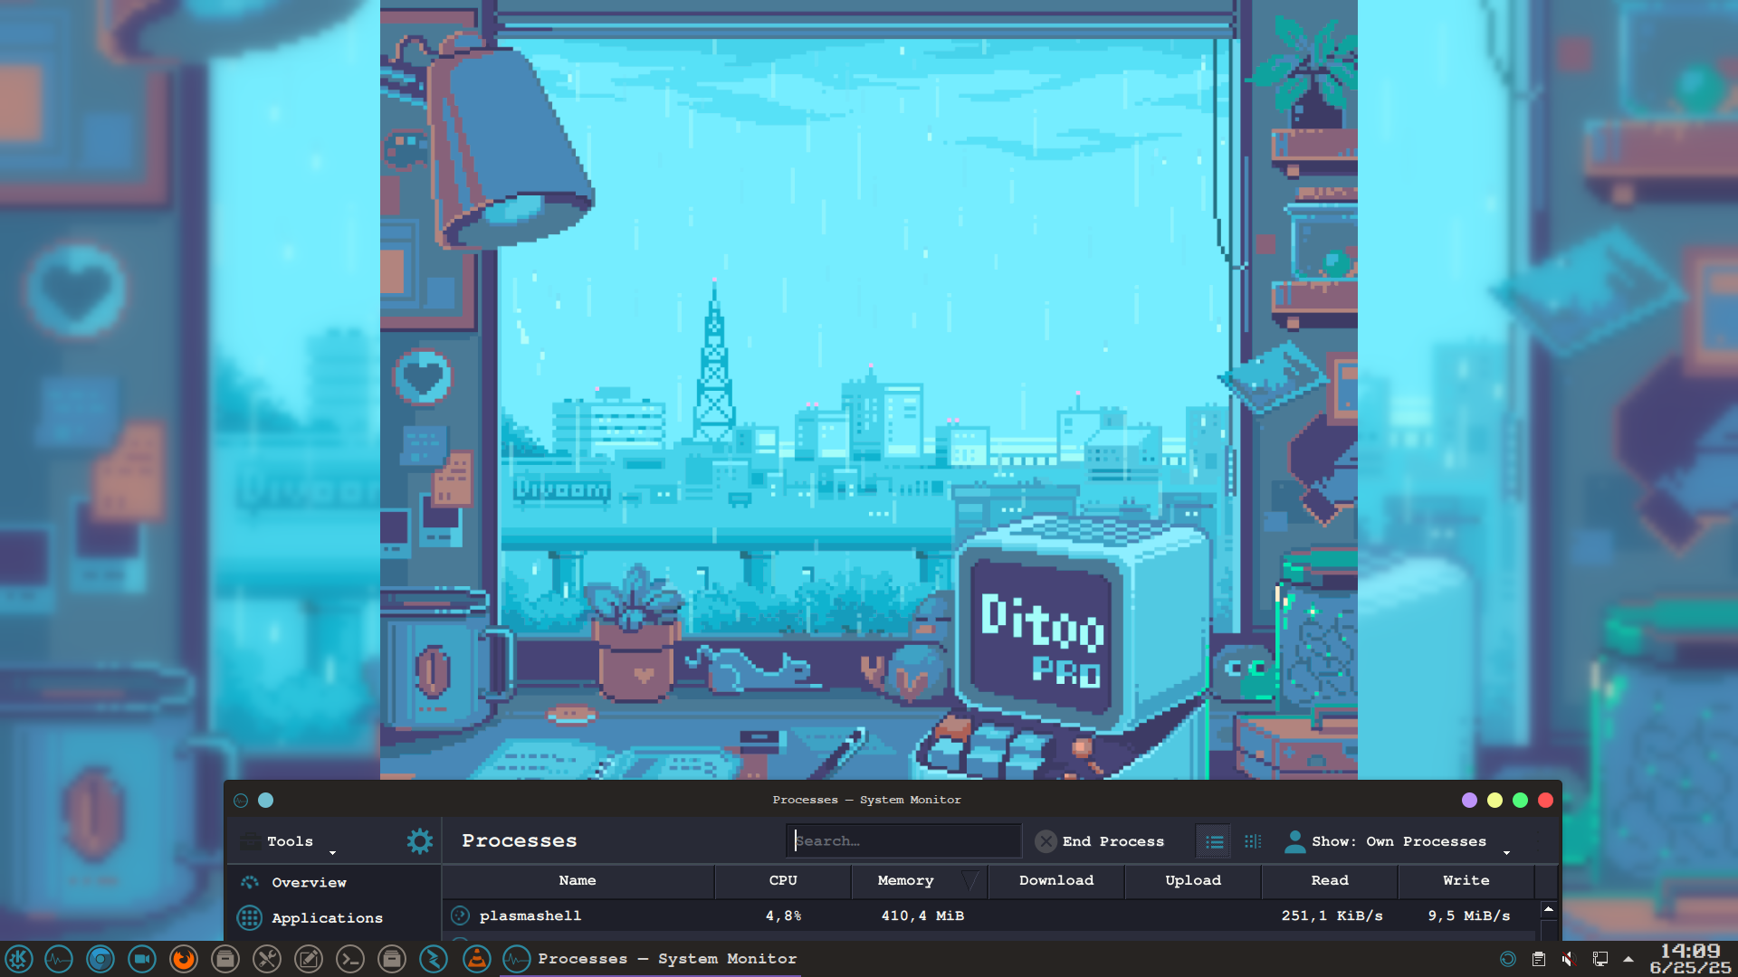Launch Firefox from the taskbar
Image resolution: width=1738 pixels, height=977 pixels.
184,959
